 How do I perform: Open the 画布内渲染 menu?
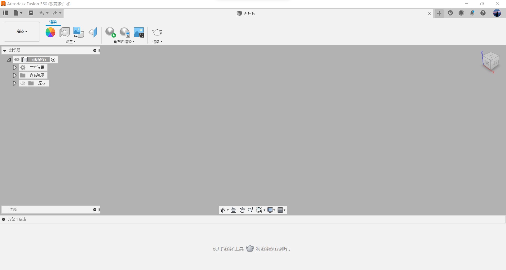pyautogui.click(x=124, y=42)
